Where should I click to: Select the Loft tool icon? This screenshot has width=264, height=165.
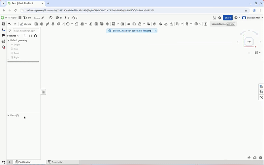click(53, 24)
